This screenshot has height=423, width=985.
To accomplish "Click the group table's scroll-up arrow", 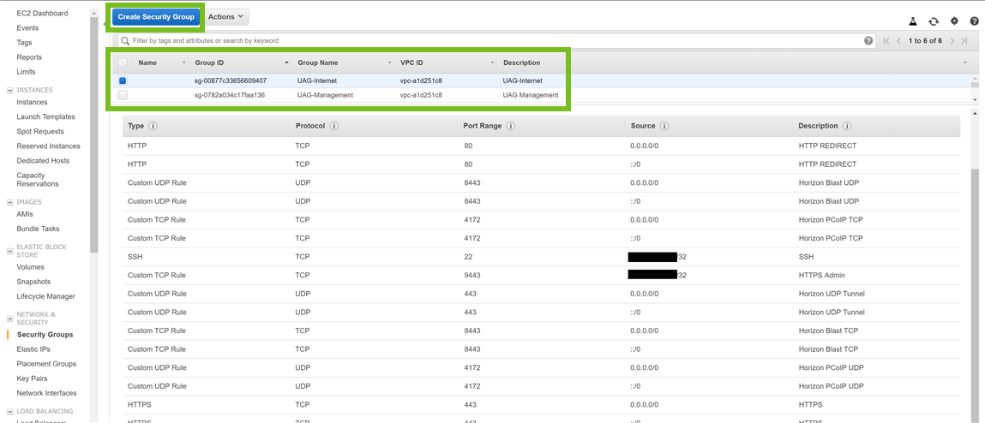I will (x=975, y=77).
